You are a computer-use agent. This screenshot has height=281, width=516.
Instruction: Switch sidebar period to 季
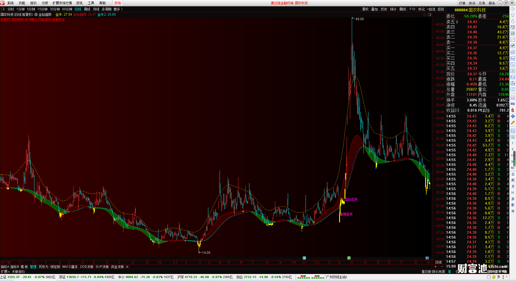tap(513, 205)
